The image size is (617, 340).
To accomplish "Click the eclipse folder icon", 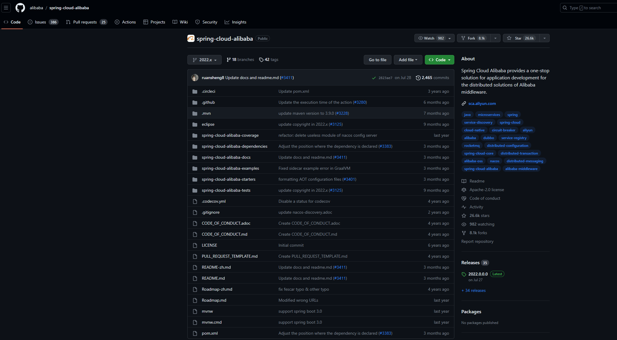I will (195, 125).
